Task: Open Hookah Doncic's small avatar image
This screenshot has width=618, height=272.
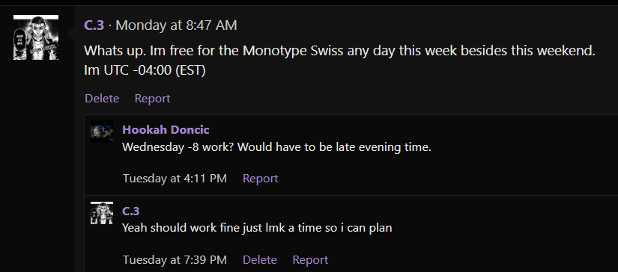Action: tap(102, 132)
